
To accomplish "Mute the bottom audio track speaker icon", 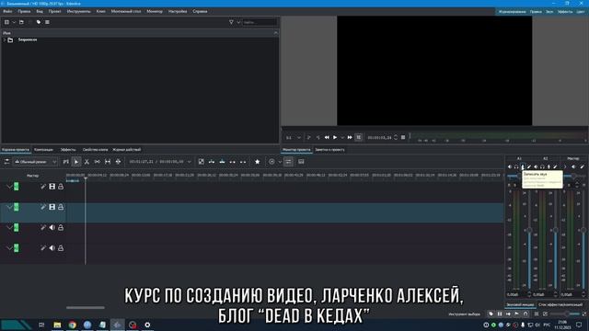I will tap(52, 247).
